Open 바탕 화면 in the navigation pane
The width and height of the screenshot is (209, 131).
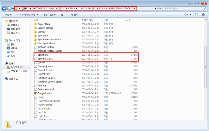pos(15,29)
